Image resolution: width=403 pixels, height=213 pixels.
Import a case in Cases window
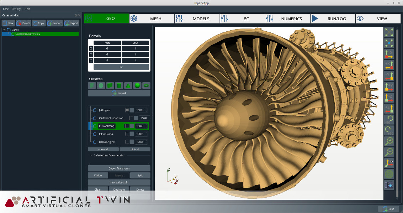coord(55,23)
